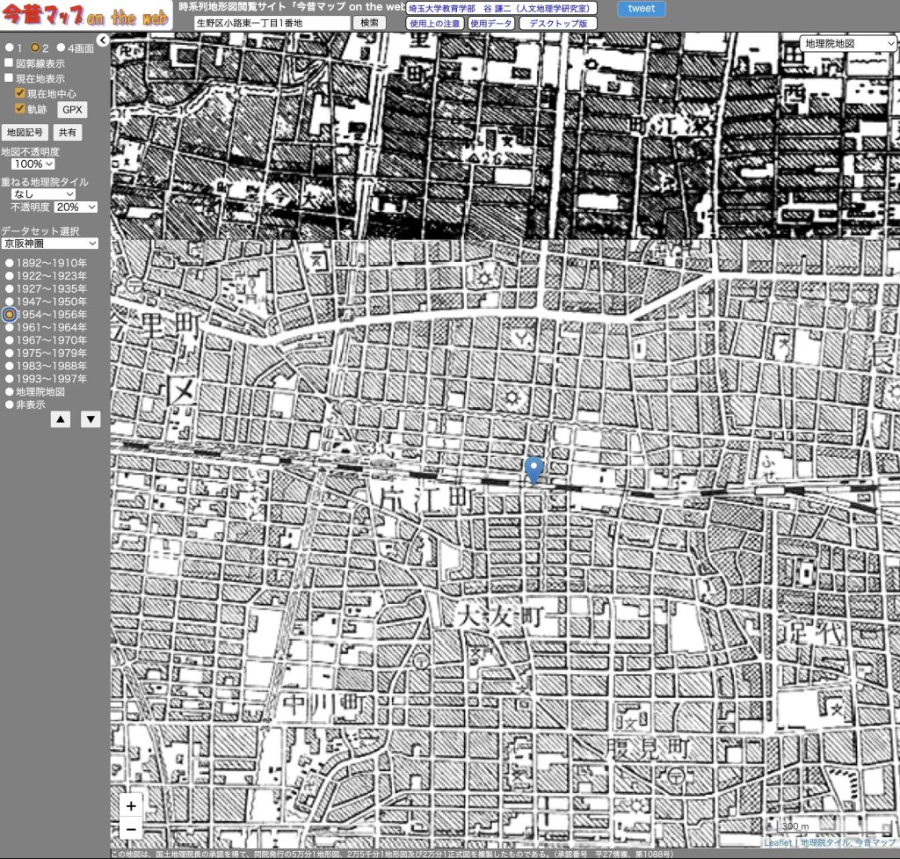Open the 地図不透明度 100% dropdown
Image resolution: width=900 pixels, height=859 pixels.
point(33,164)
